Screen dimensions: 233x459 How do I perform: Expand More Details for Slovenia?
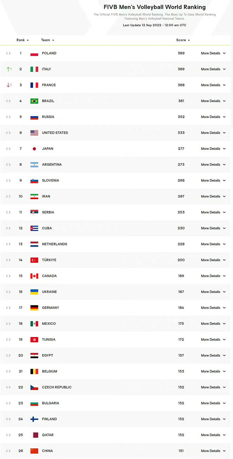(x=213, y=180)
